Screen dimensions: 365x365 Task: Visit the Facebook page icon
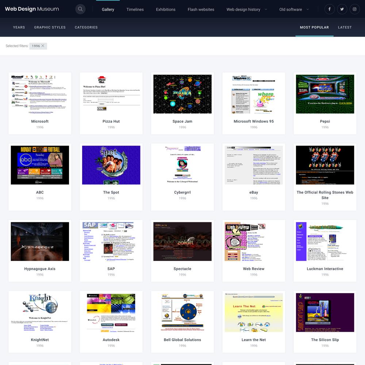click(x=329, y=9)
